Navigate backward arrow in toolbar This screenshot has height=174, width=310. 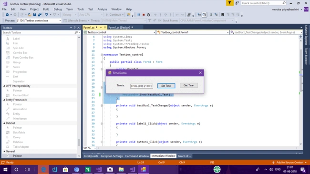point(7,15)
